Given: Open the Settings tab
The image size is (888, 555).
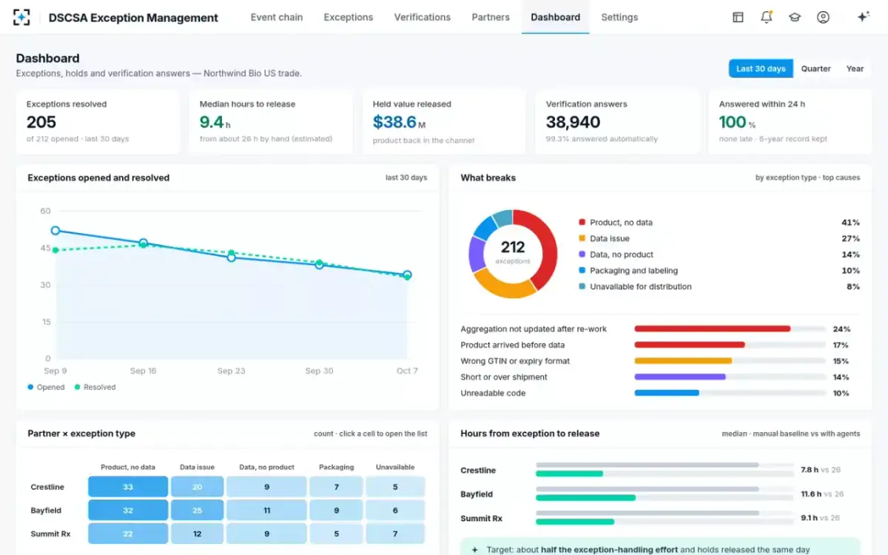Looking at the screenshot, I should (x=619, y=17).
